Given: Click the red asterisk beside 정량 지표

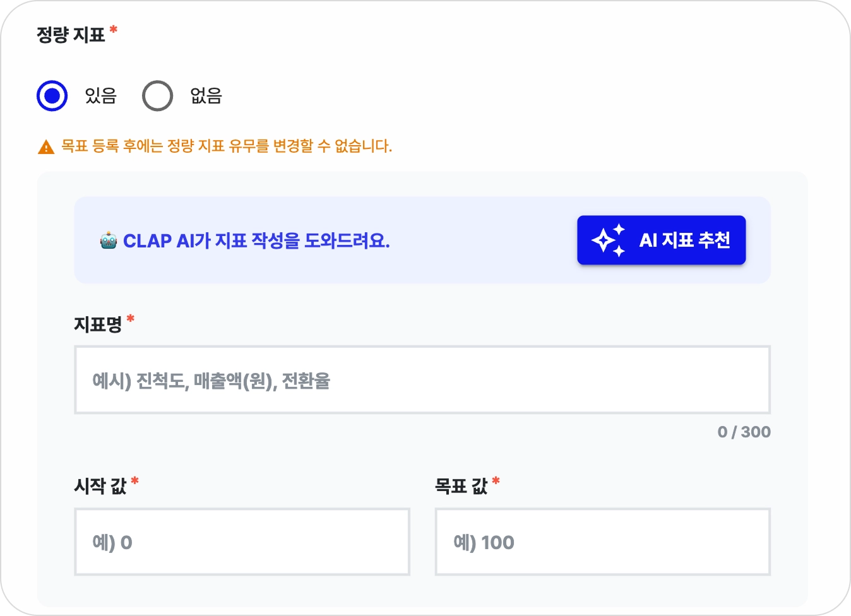Looking at the screenshot, I should click(114, 30).
